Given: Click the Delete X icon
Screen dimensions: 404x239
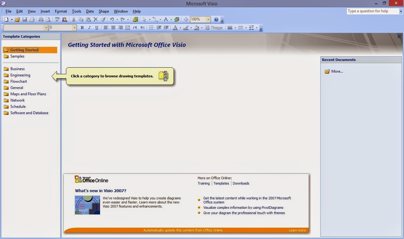Looking at the screenshot, I should coord(96,19).
